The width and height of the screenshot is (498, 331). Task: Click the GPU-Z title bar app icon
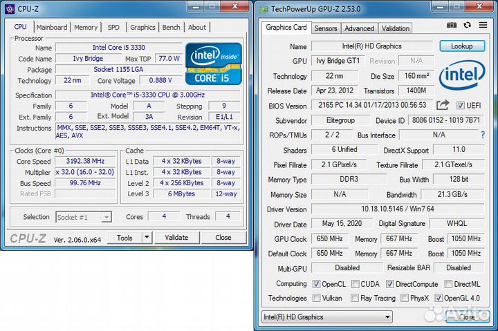[264, 9]
